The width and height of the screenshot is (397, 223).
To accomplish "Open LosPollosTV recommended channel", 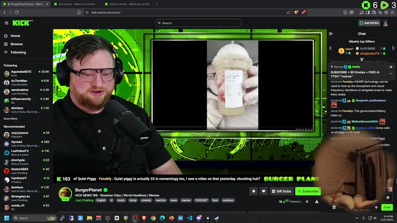I will (x=26, y=153).
